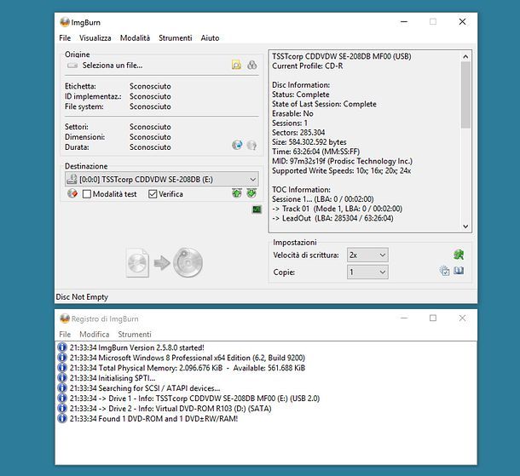520x476 pixels.
Task: Click the book icon in Impostazioni
Action: click(x=459, y=271)
